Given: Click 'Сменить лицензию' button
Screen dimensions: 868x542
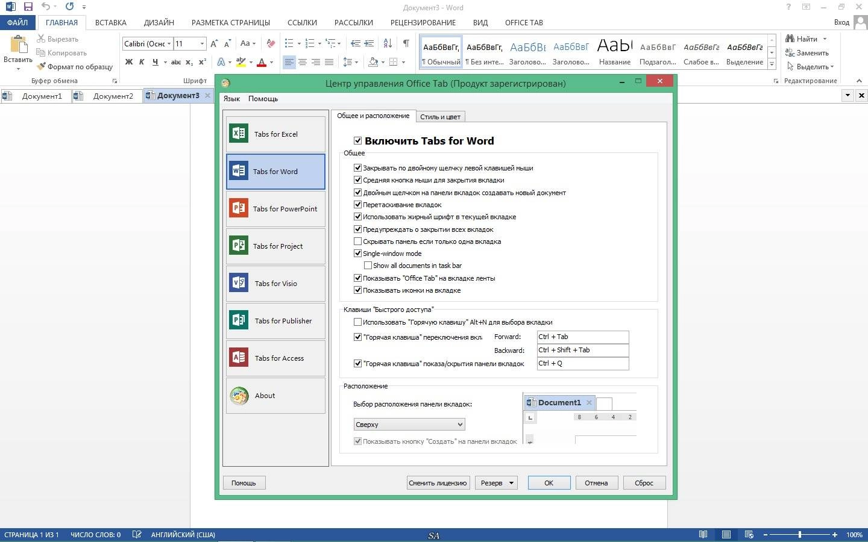Looking at the screenshot, I should pyautogui.click(x=438, y=482).
